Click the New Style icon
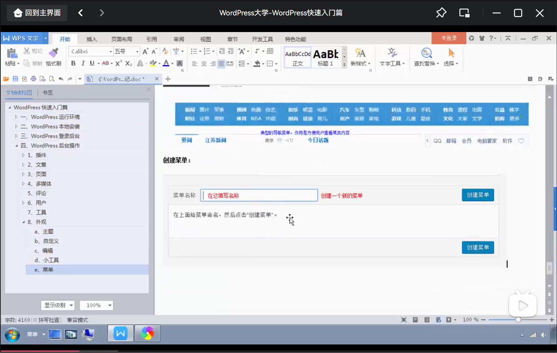This screenshot has width=557, height=353. pos(360,53)
